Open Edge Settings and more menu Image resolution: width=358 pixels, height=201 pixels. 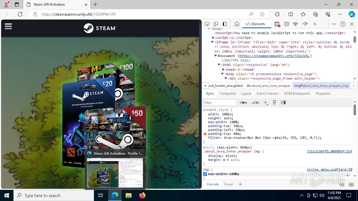tap(340, 14)
